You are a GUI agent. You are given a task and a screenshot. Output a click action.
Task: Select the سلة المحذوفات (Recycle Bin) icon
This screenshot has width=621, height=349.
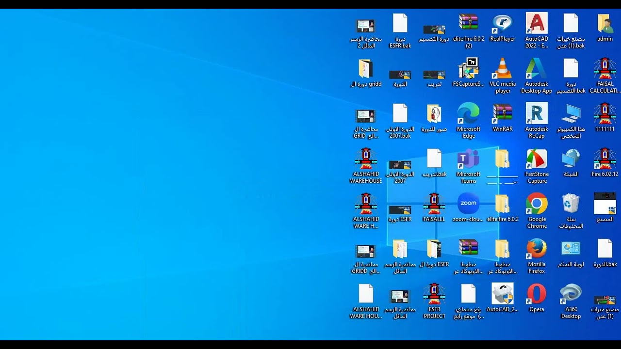pyautogui.click(x=571, y=211)
